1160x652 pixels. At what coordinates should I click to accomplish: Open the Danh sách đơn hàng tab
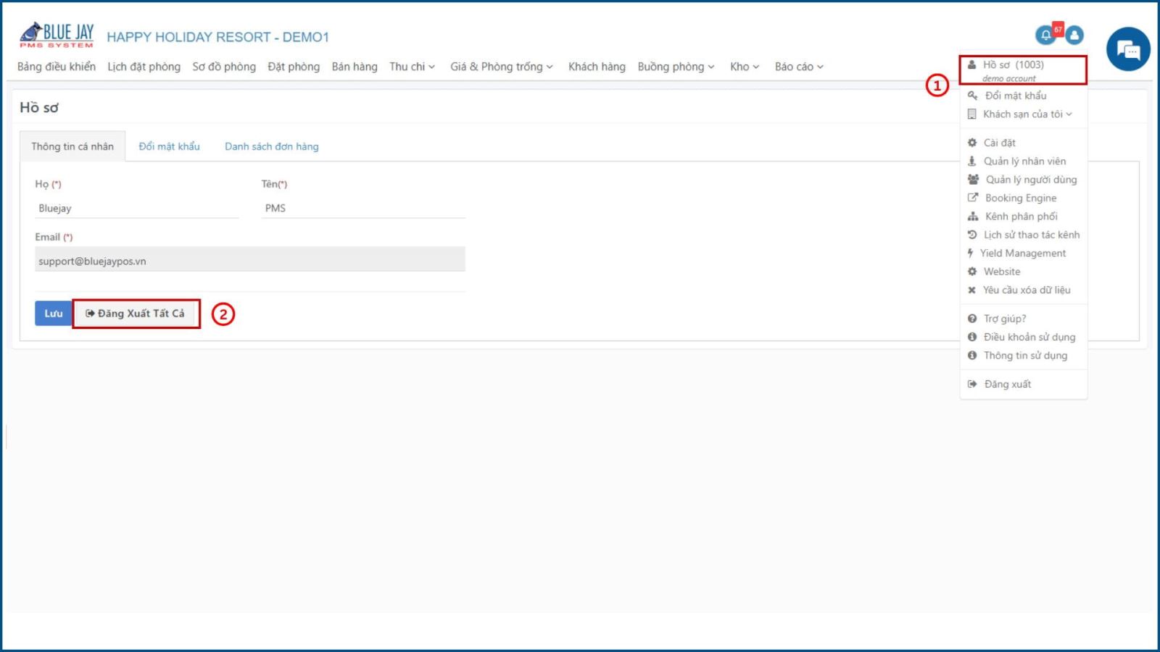tap(272, 146)
